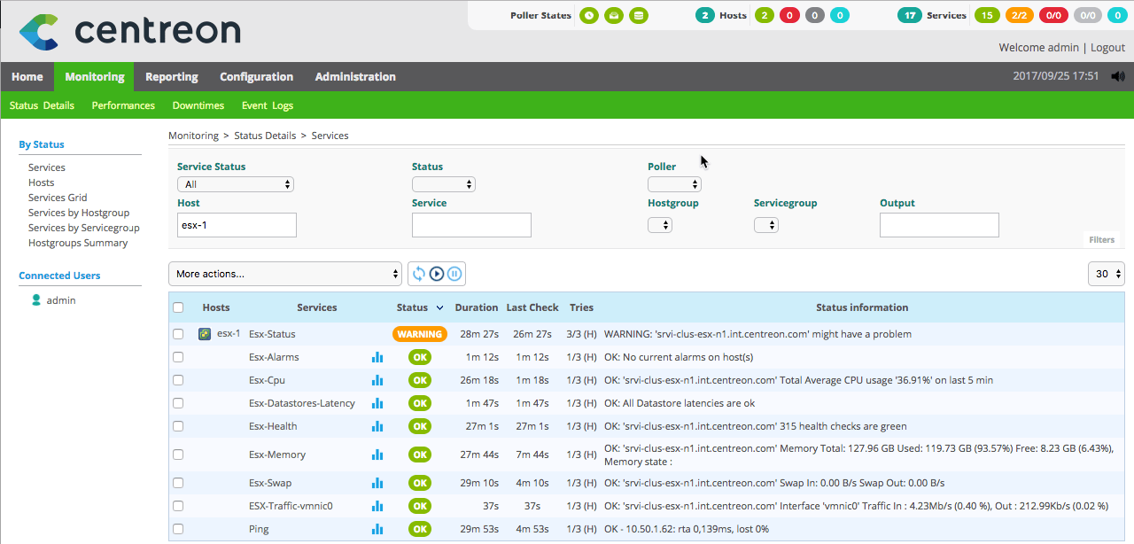The width and height of the screenshot is (1134, 544).
Task: Click the poller broker activity icon
Action: 613,15
